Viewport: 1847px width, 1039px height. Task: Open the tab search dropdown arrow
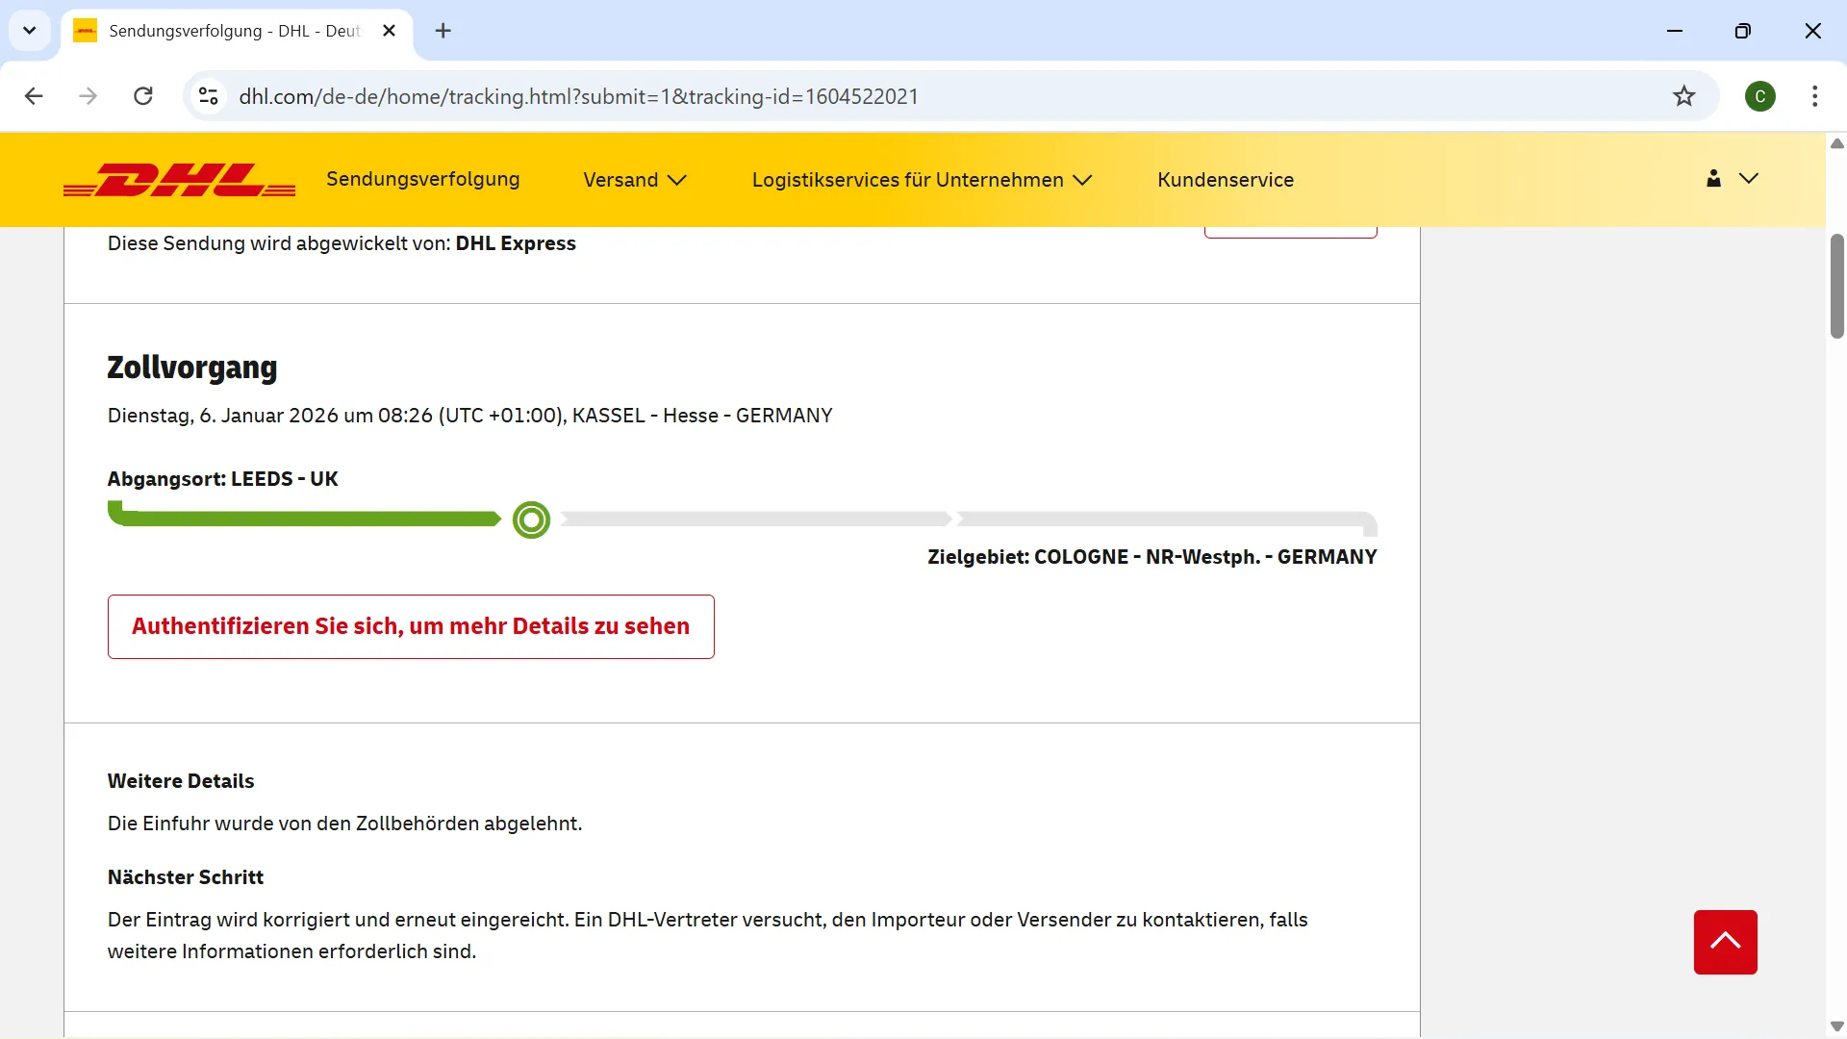point(29,31)
